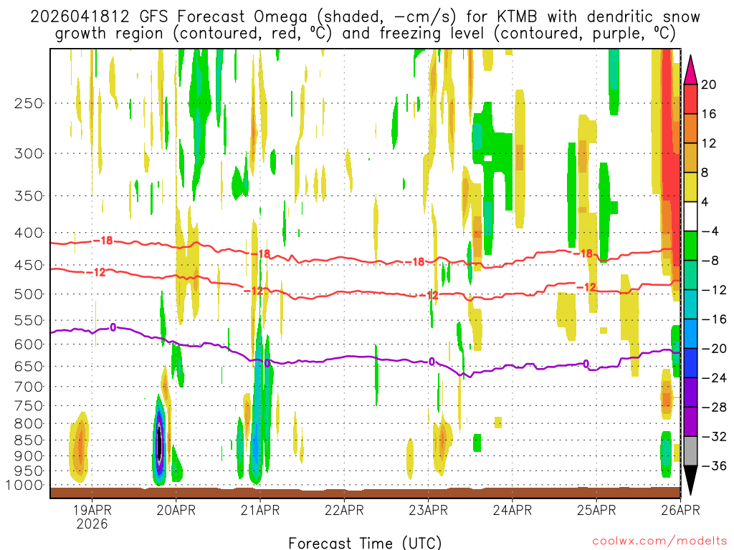Click the colorbar tick label '-28'
734x550 pixels.
[714, 407]
